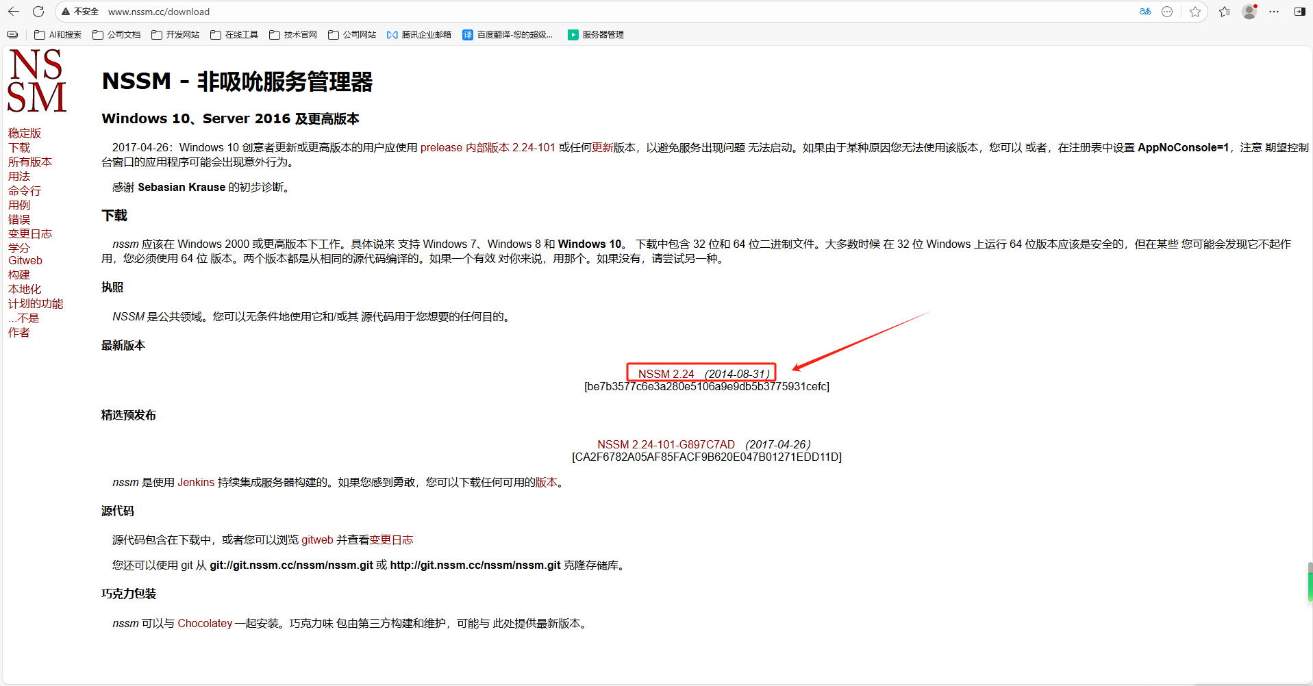1313x686 pixels.
Task: Click the 百度翻译 bookmark icon
Action: [x=467, y=34]
